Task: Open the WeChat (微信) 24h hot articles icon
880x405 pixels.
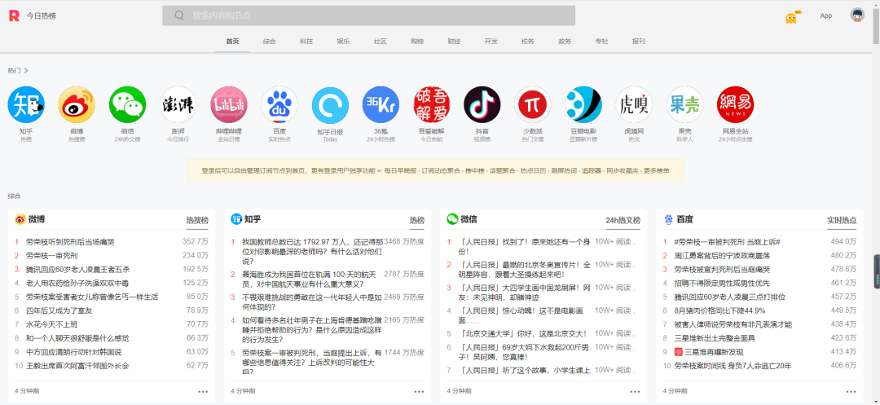Action: pyautogui.click(x=127, y=104)
